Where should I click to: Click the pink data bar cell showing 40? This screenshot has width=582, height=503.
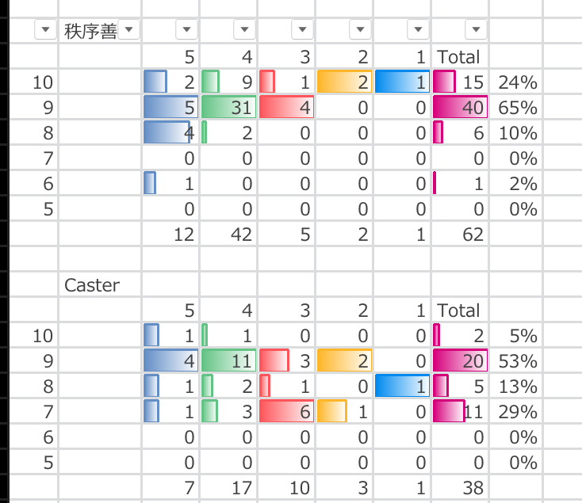click(x=460, y=107)
